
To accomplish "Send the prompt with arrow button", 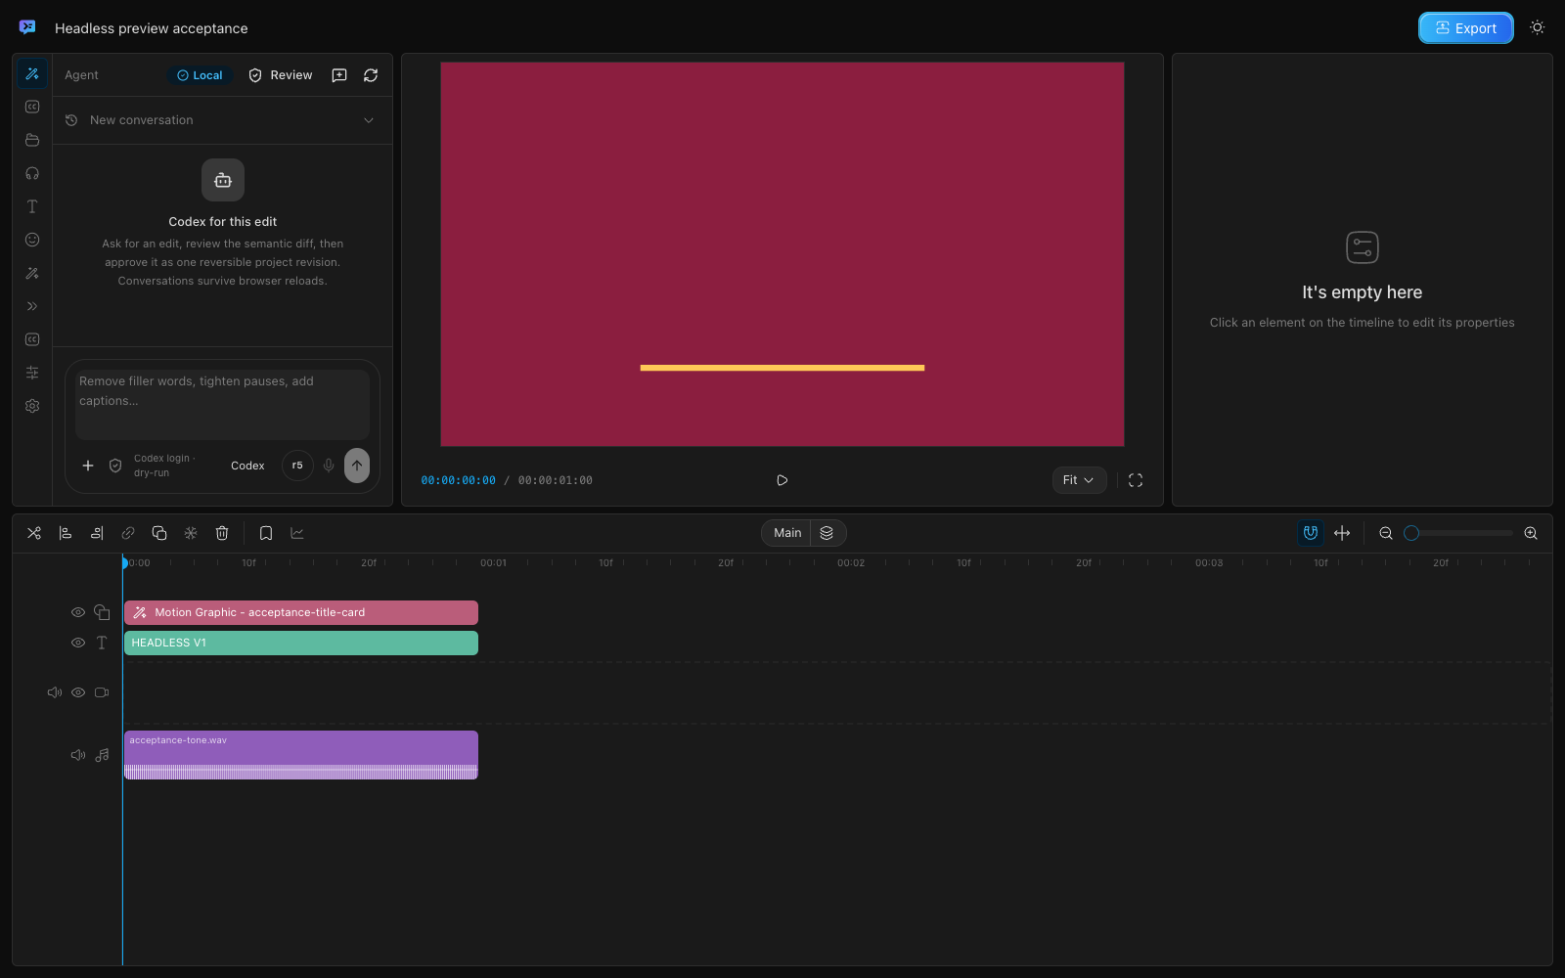I will [357, 466].
